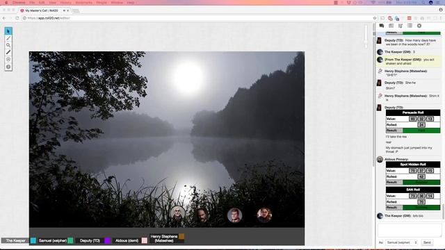Click Aldous (demi) pink color swatch
This screenshot has height=250, width=445.
click(145, 240)
